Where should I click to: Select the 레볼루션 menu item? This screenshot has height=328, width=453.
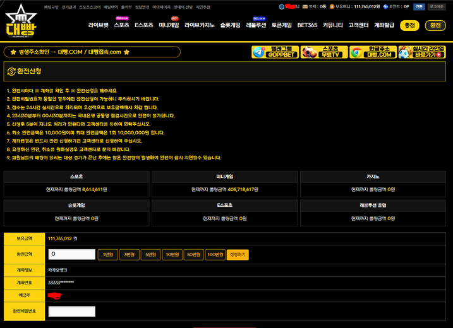pos(256,25)
